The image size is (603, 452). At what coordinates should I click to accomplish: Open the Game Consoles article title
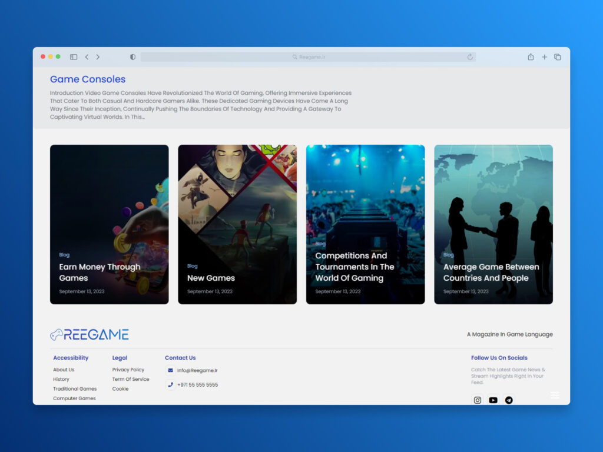coord(88,79)
